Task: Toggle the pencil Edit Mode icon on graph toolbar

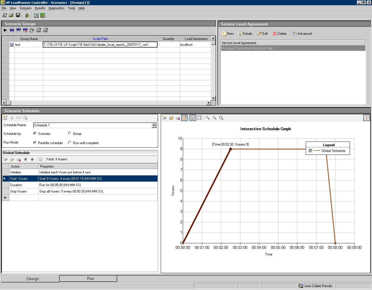Action: (184, 118)
